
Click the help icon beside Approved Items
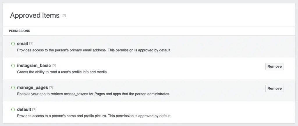tap(64, 16)
